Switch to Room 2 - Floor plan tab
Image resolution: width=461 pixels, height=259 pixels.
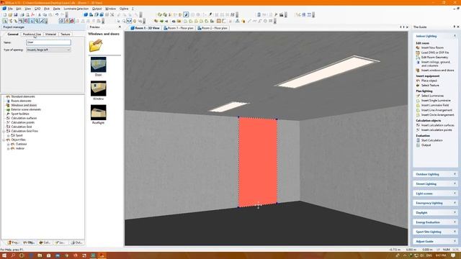coord(213,28)
